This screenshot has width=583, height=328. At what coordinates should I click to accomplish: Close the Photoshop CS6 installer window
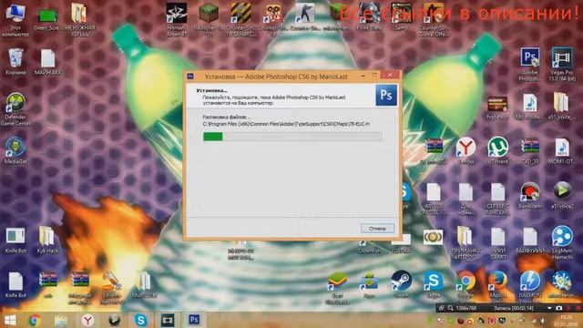coord(390,75)
